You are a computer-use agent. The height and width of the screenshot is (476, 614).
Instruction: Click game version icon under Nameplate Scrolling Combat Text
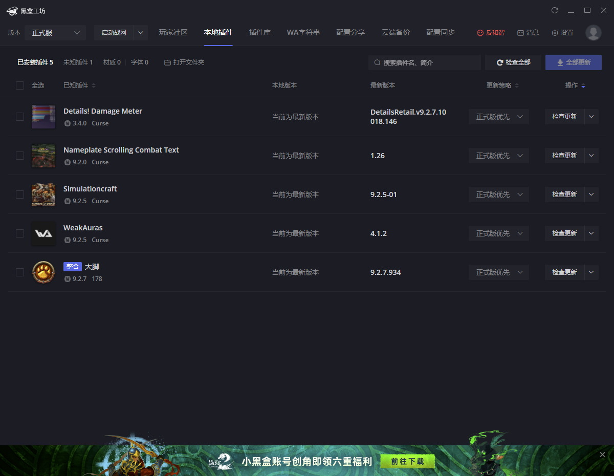[67, 162]
